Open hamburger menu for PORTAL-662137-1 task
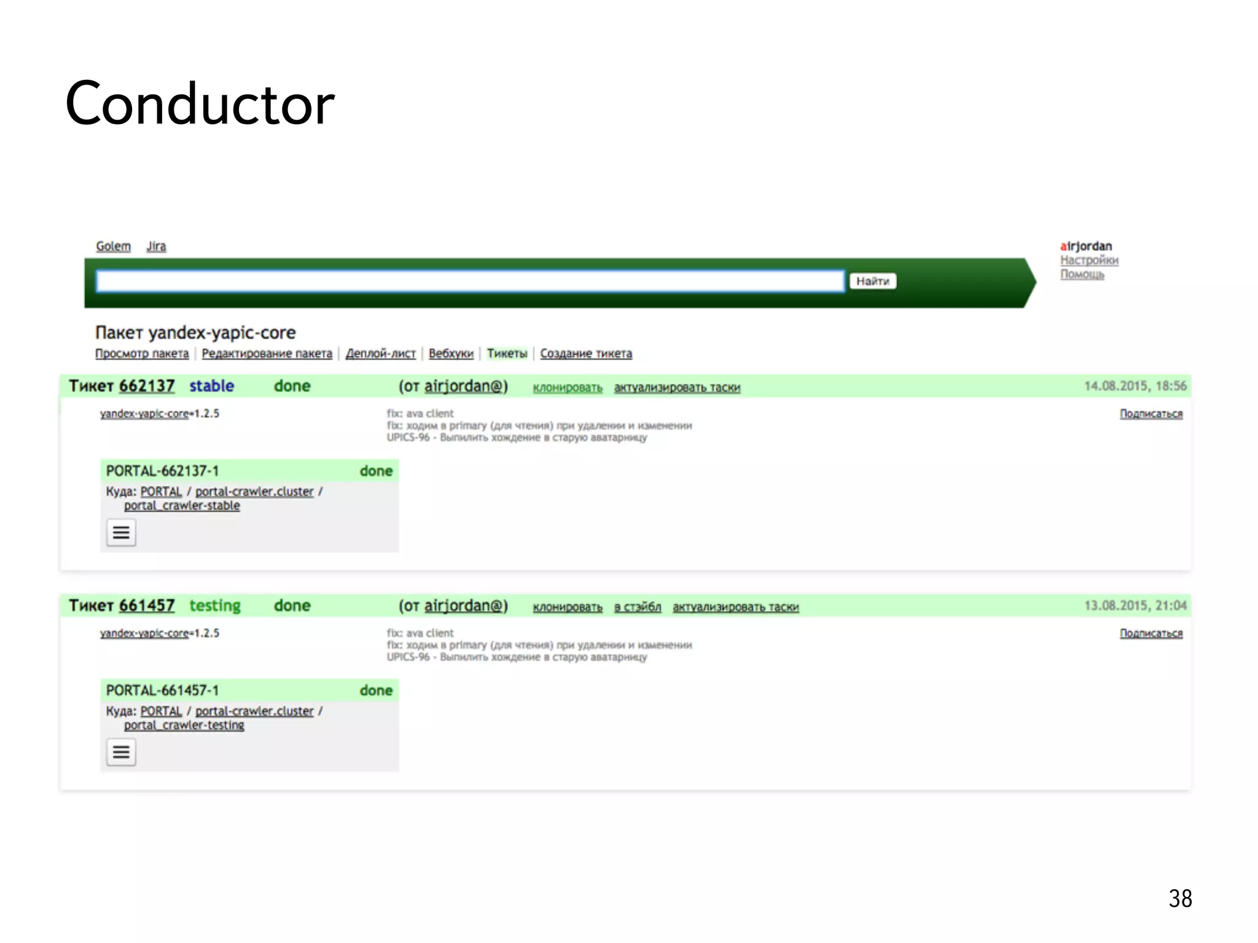This screenshot has height=943, width=1258. (x=121, y=532)
